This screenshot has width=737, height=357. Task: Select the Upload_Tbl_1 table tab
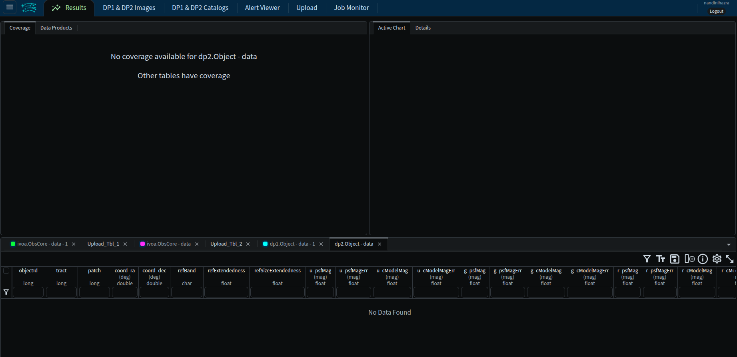click(103, 244)
